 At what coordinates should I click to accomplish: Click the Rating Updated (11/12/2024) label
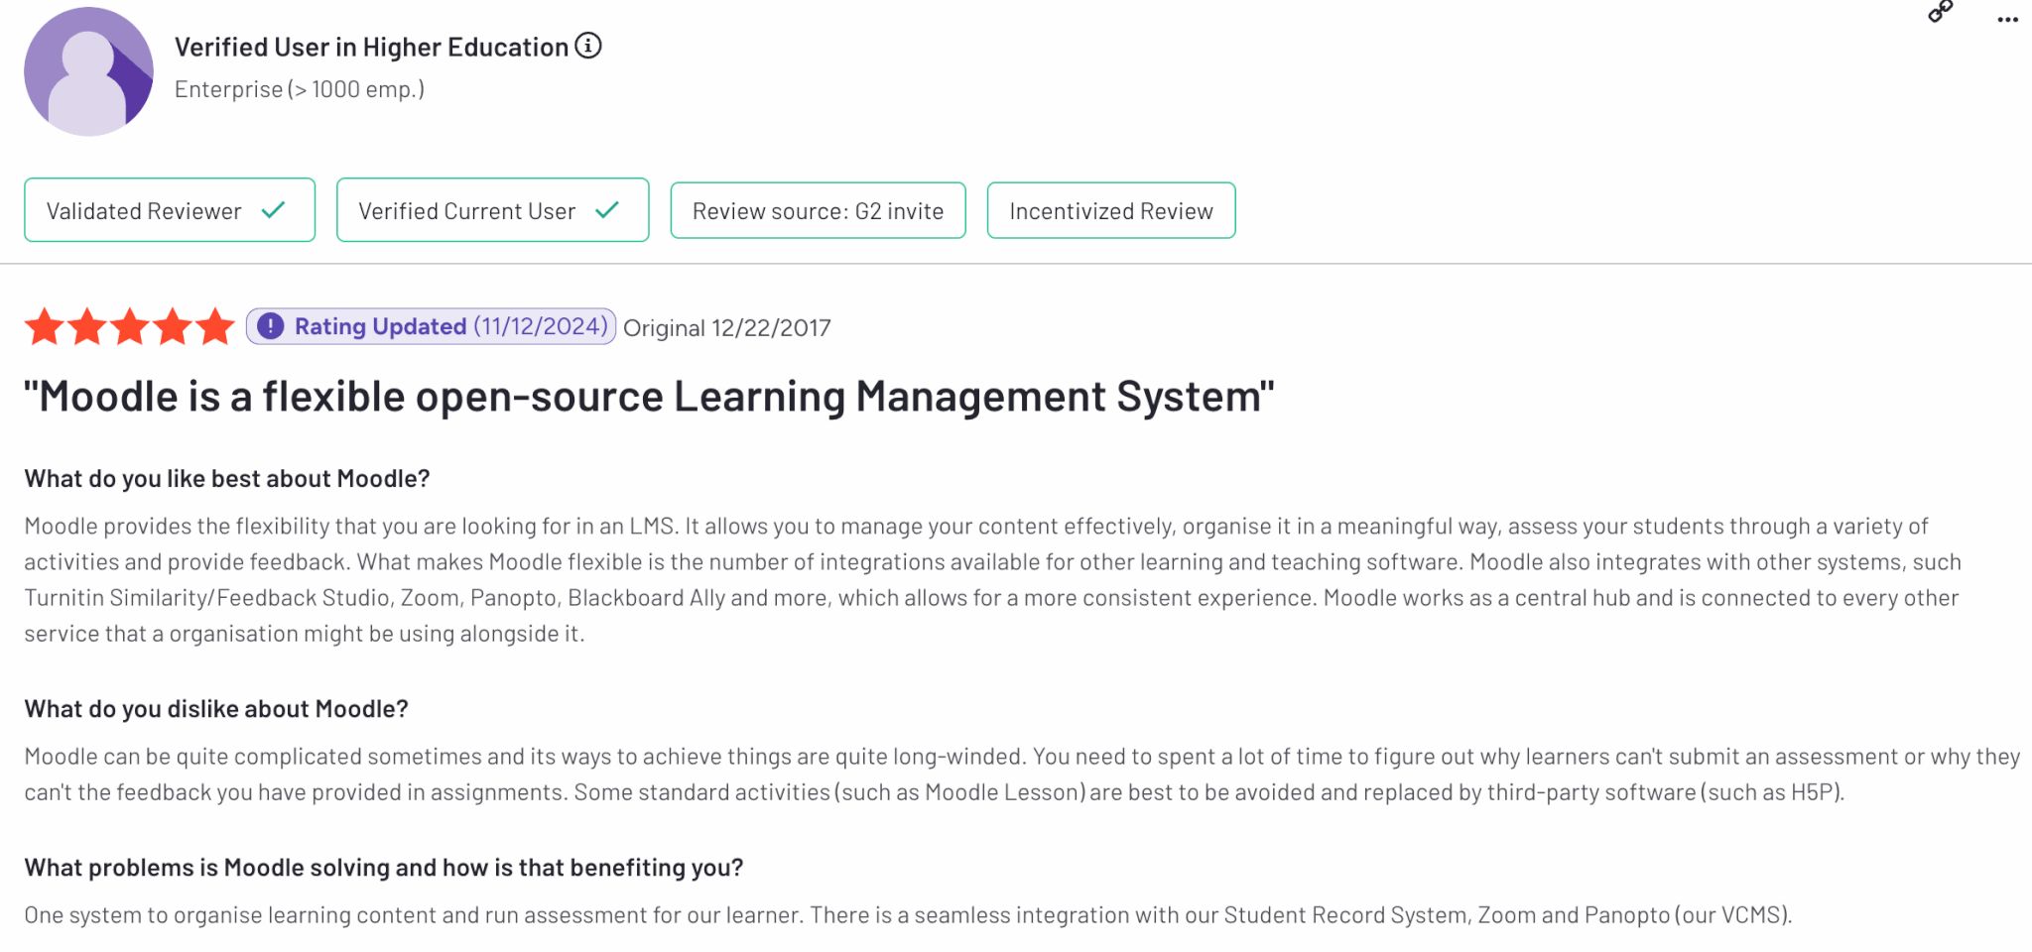point(431,326)
